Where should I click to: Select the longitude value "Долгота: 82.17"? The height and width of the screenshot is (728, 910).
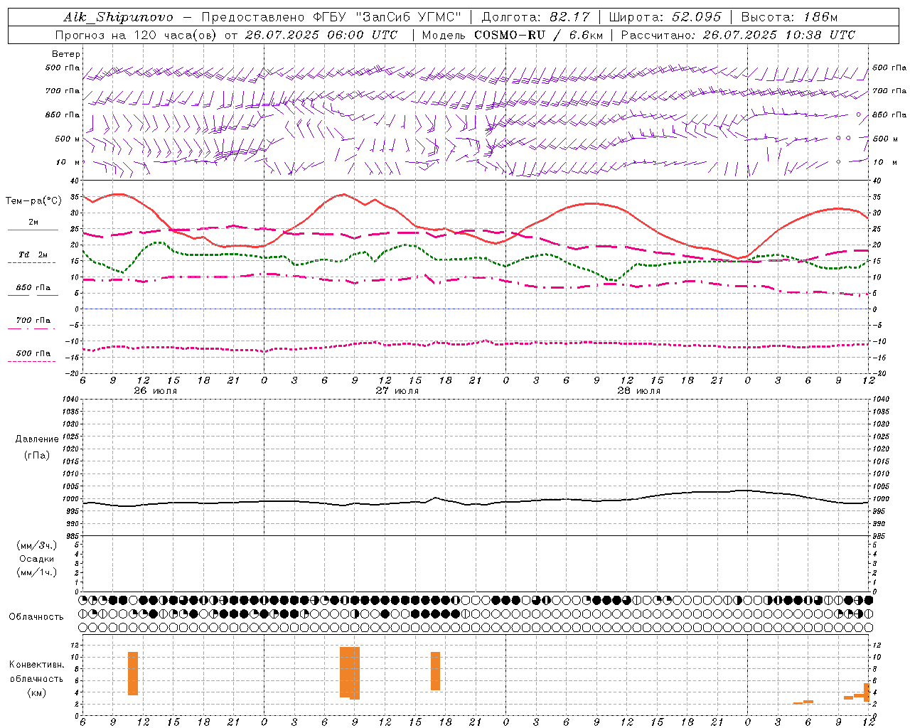[x=536, y=17]
